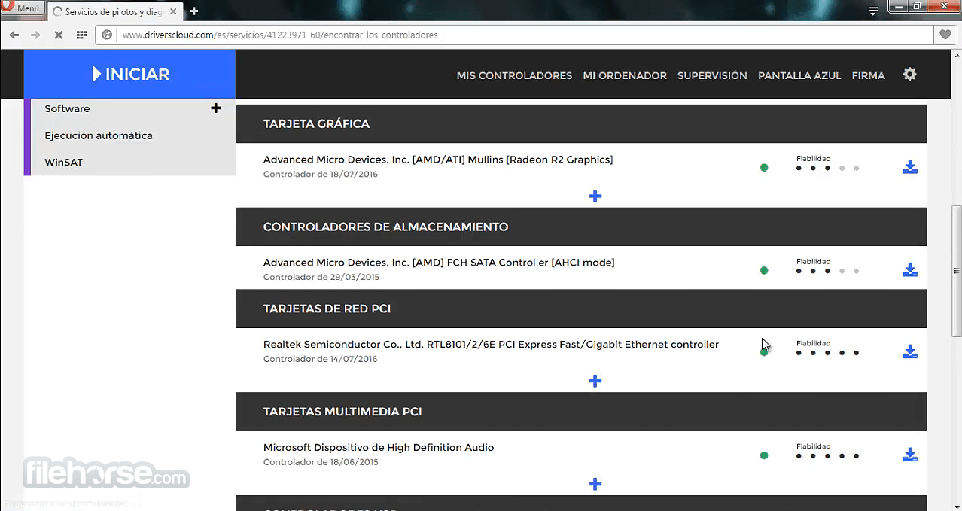The width and height of the screenshot is (962, 511).
Task: Stop page loading with the X button
Action: pos(59,35)
